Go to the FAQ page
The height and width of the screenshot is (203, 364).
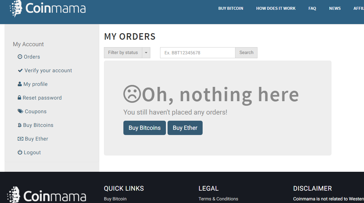[312, 8]
